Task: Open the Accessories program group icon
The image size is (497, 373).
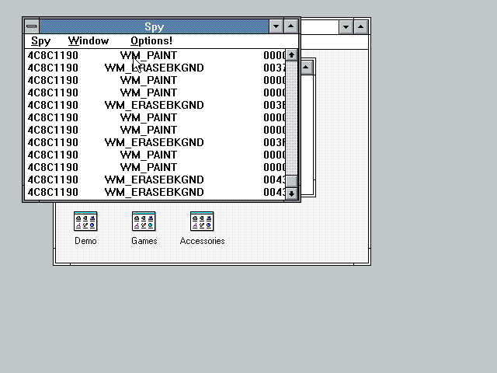Action: [x=202, y=221]
